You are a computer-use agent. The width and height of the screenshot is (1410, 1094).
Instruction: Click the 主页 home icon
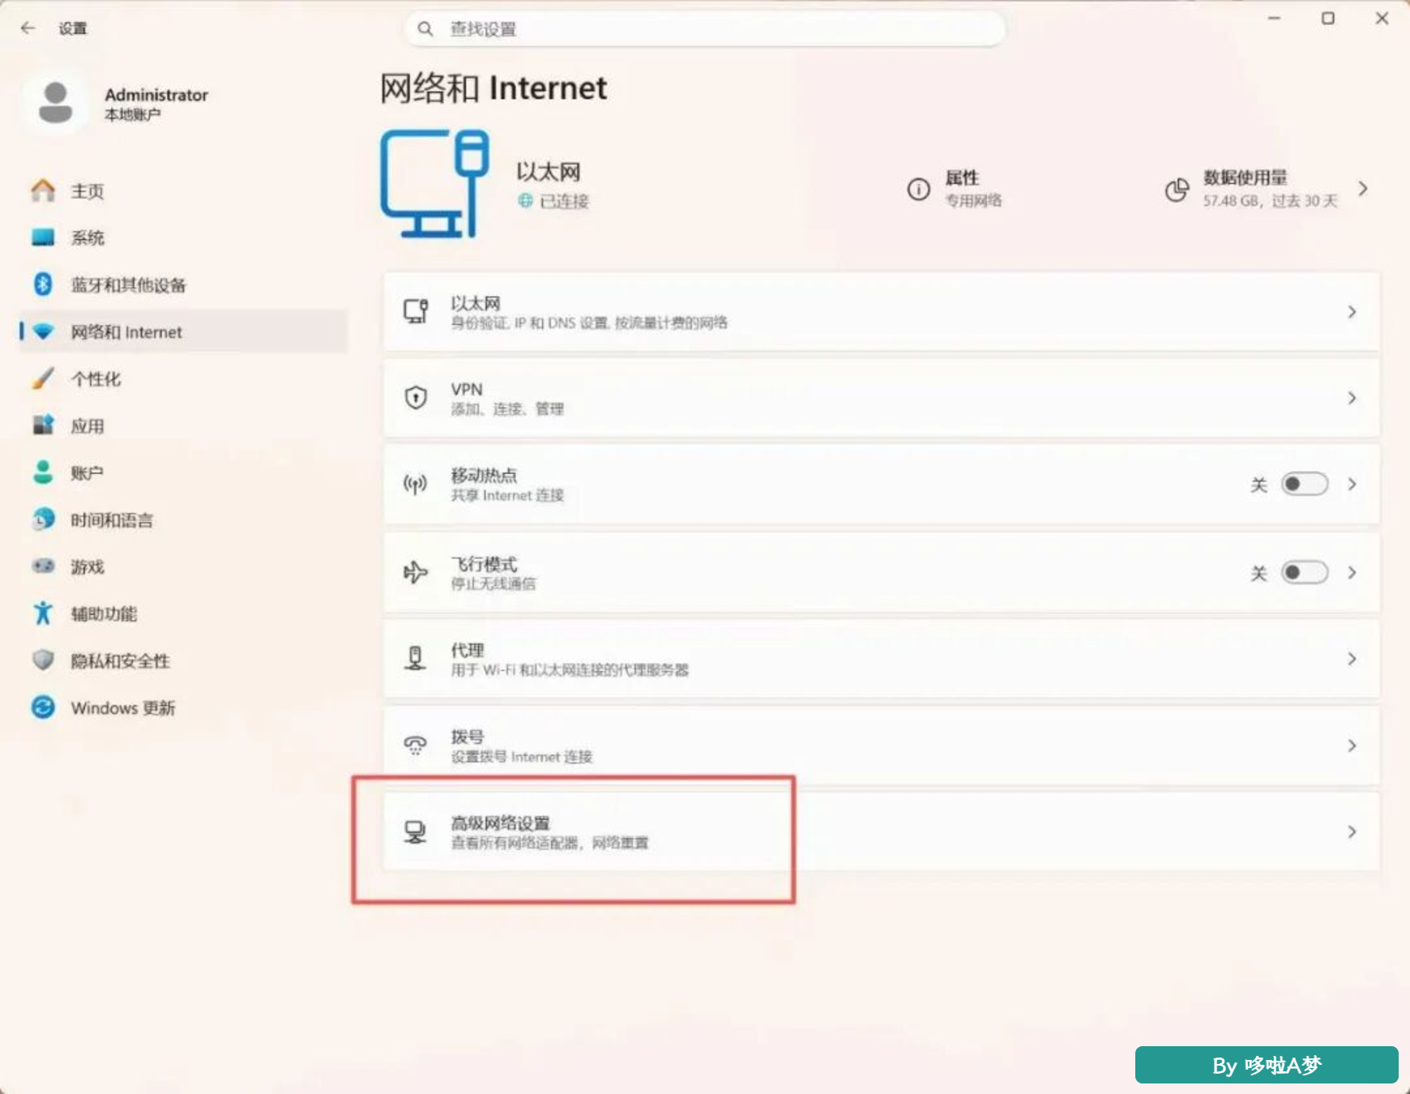[43, 190]
